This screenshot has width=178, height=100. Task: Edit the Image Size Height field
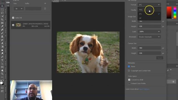[x=149, y=26]
